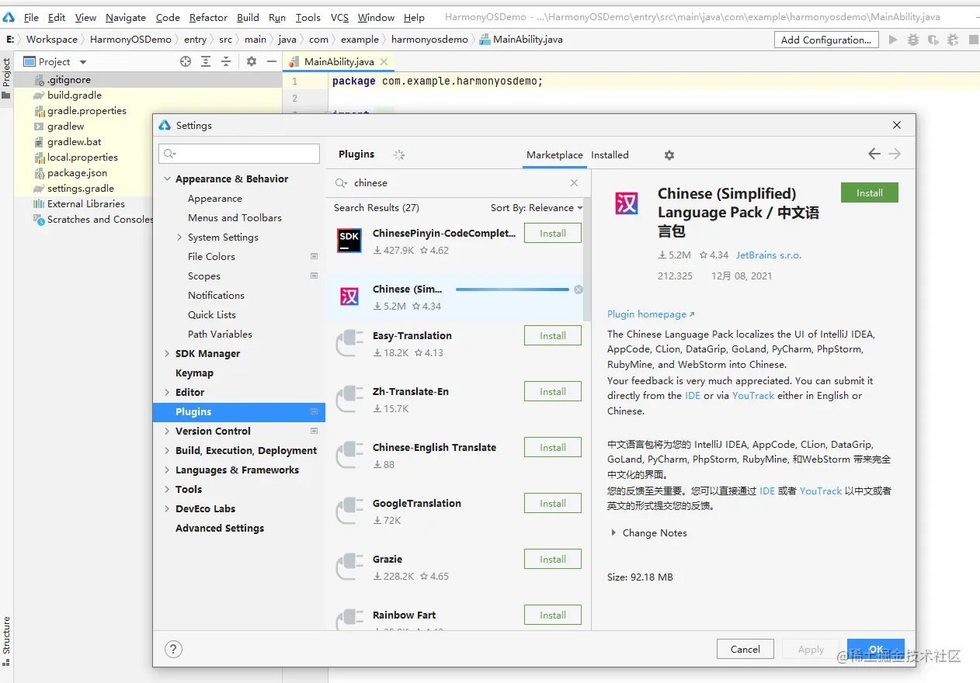The width and height of the screenshot is (980, 683).
Task: Click the forward navigation arrow in Settings
Action: point(895,154)
